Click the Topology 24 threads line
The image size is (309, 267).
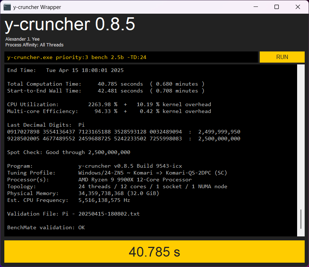click(x=117, y=186)
